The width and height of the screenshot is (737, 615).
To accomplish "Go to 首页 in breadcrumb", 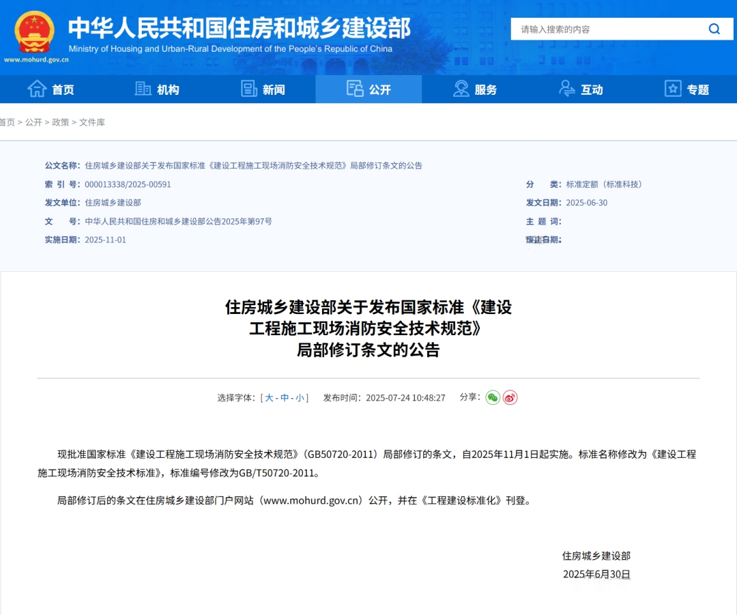I will click(x=7, y=122).
